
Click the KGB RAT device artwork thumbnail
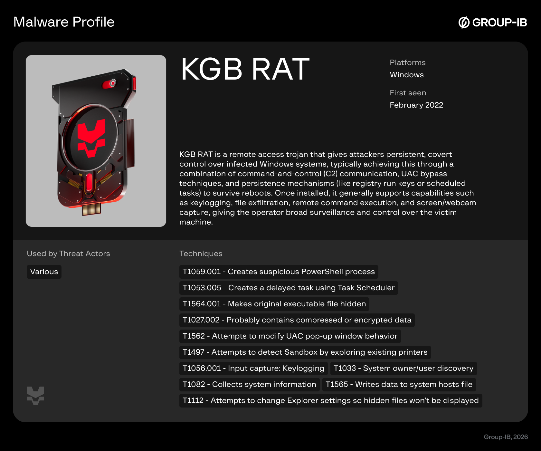point(96,141)
